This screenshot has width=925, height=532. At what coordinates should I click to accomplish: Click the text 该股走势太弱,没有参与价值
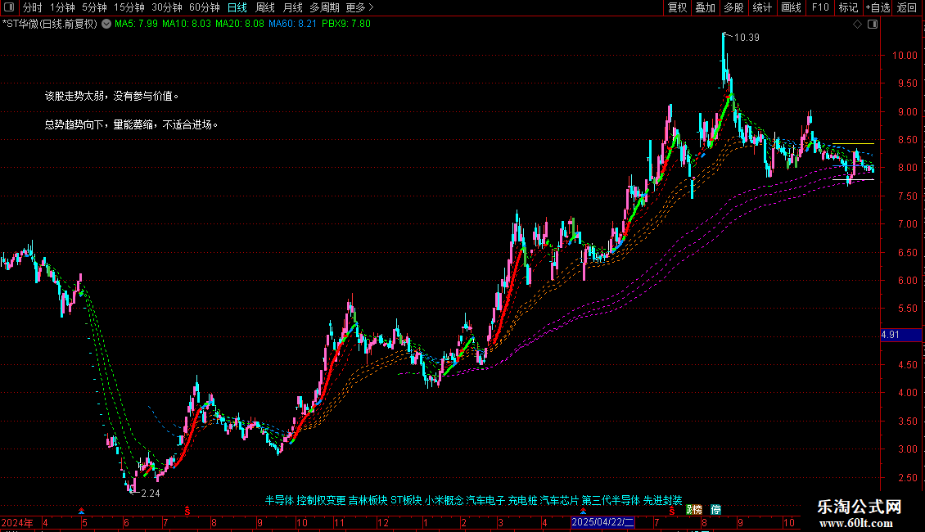[x=111, y=96]
